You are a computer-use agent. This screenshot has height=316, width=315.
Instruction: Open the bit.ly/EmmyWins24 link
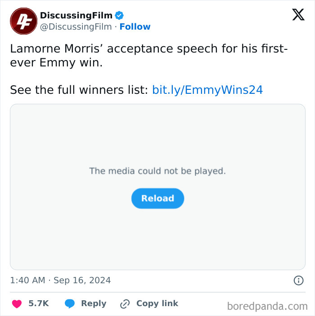pyautogui.click(x=207, y=90)
